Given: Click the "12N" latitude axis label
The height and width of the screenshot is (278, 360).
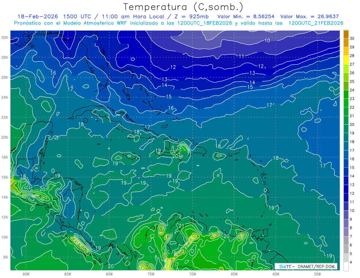Looking at the screenshot, I should 5,217.
